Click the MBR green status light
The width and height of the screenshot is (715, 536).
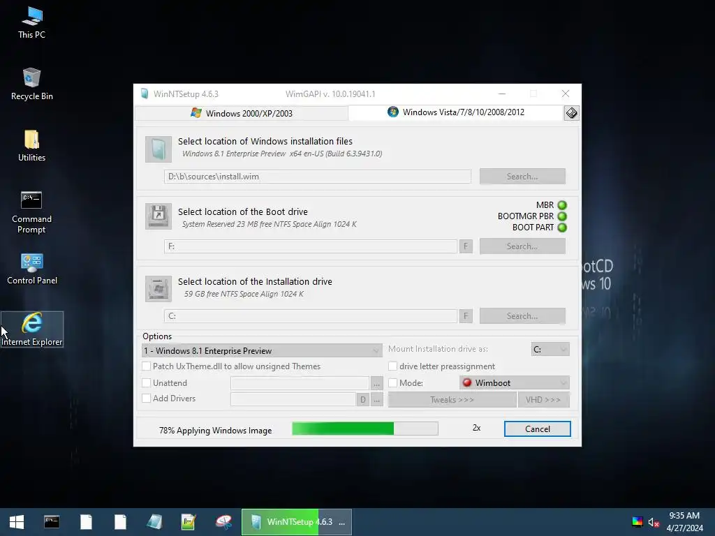click(562, 205)
